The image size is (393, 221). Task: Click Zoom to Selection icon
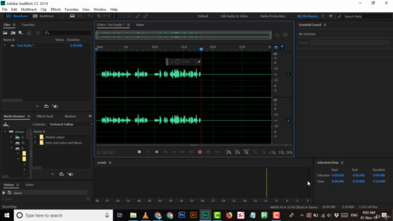click(289, 152)
